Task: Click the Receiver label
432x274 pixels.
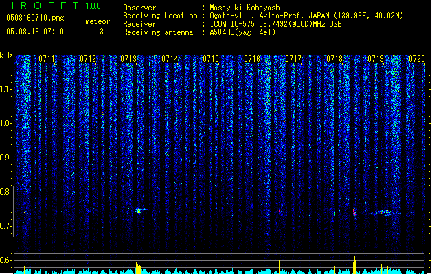Action: [139, 24]
